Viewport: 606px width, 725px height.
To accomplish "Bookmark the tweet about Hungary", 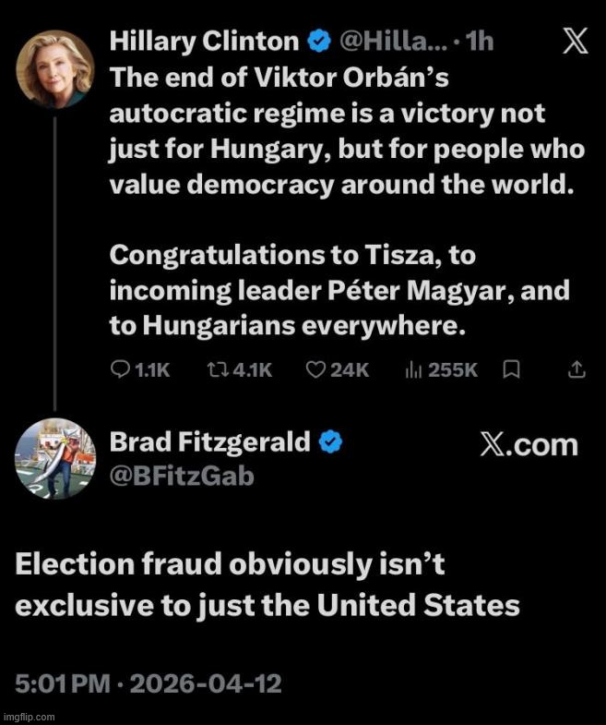I will pyautogui.click(x=510, y=369).
